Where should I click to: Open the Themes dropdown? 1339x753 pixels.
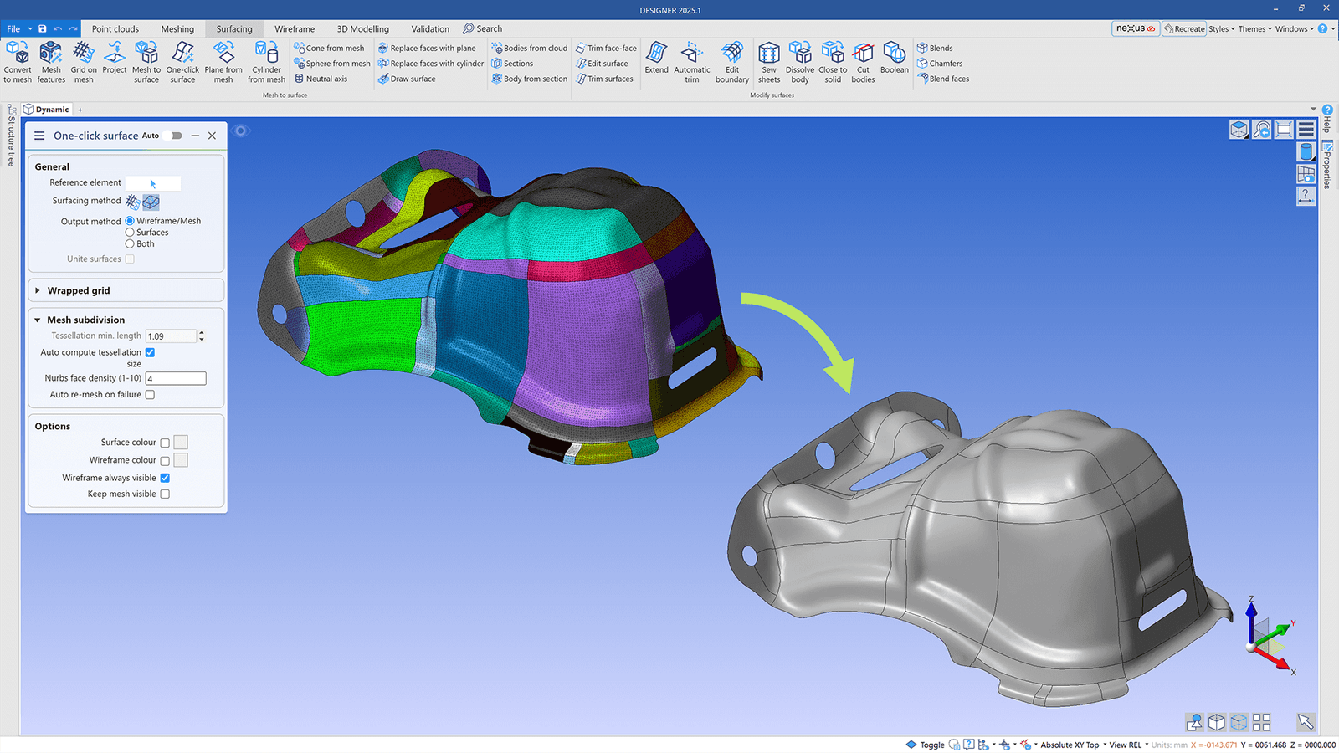pos(1253,28)
